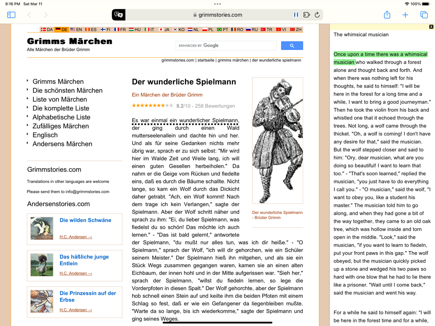Screen dimensions: 435x326
Task: Switch language to JA Japanese
Action: [164, 30]
